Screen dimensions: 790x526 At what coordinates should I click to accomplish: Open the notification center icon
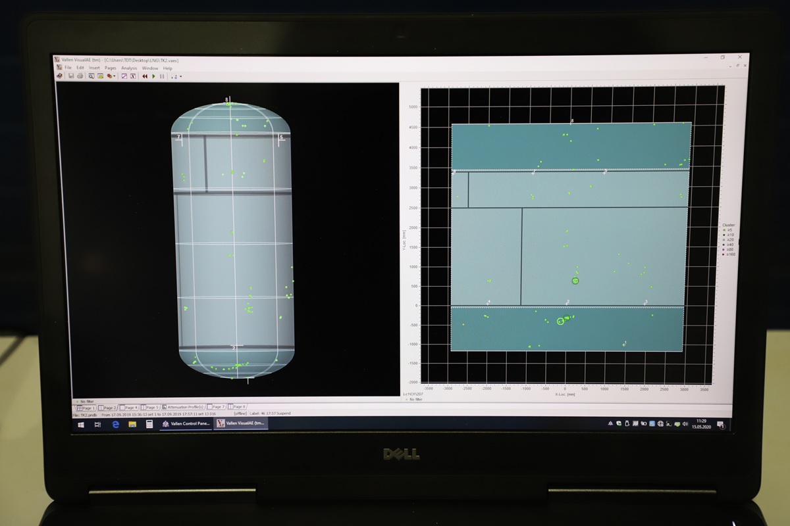[721, 425]
